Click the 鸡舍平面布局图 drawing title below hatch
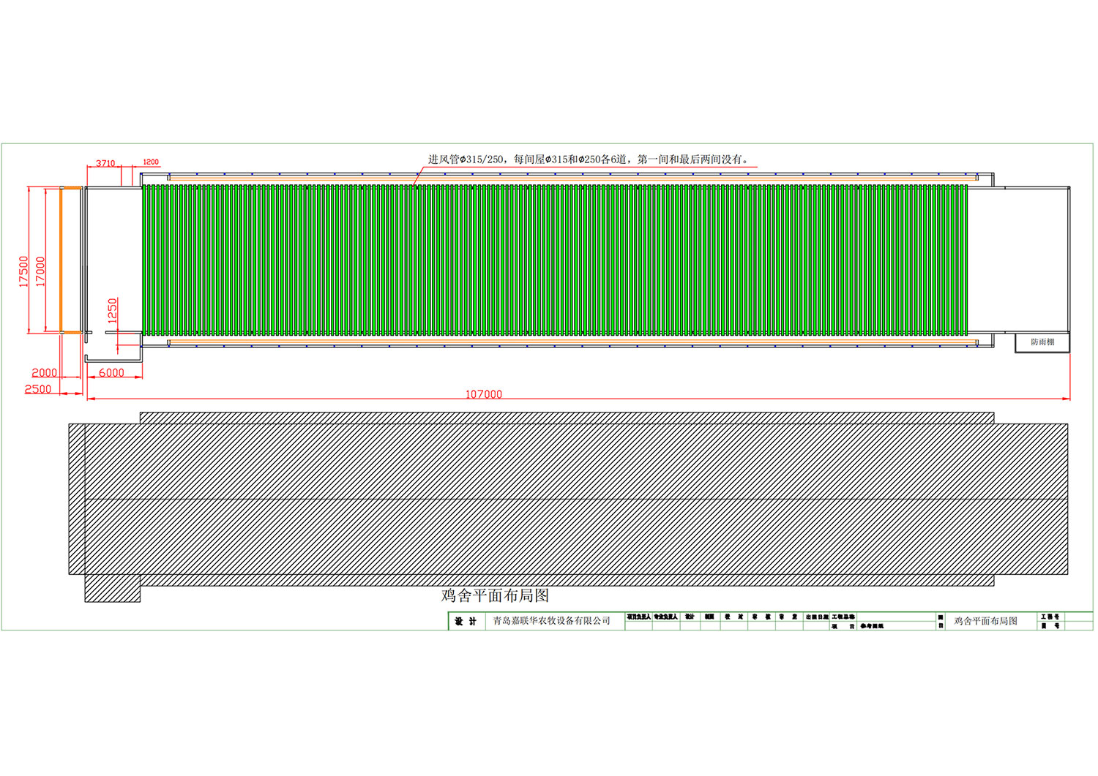The height and width of the screenshot is (776, 1098). [x=496, y=595]
